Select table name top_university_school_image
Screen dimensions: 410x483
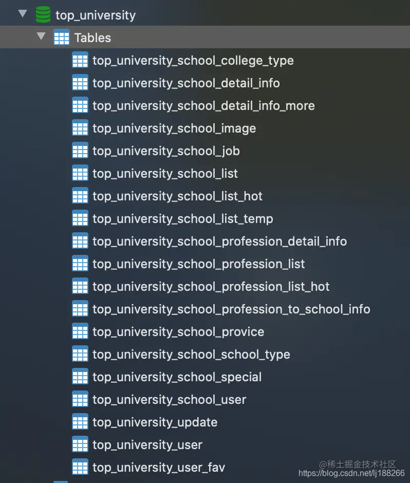click(x=174, y=128)
